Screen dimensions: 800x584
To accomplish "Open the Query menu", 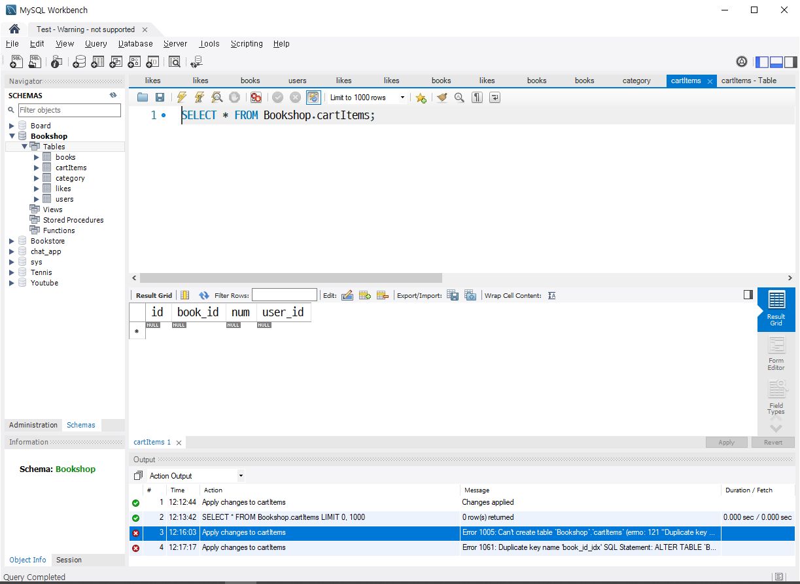I will coord(96,44).
